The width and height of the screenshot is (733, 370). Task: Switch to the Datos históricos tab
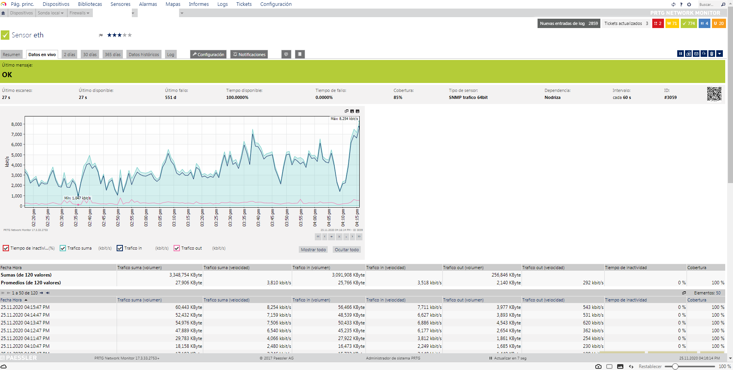coord(144,55)
